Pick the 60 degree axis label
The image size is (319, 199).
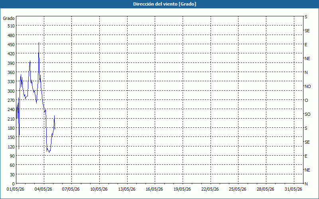(12, 165)
